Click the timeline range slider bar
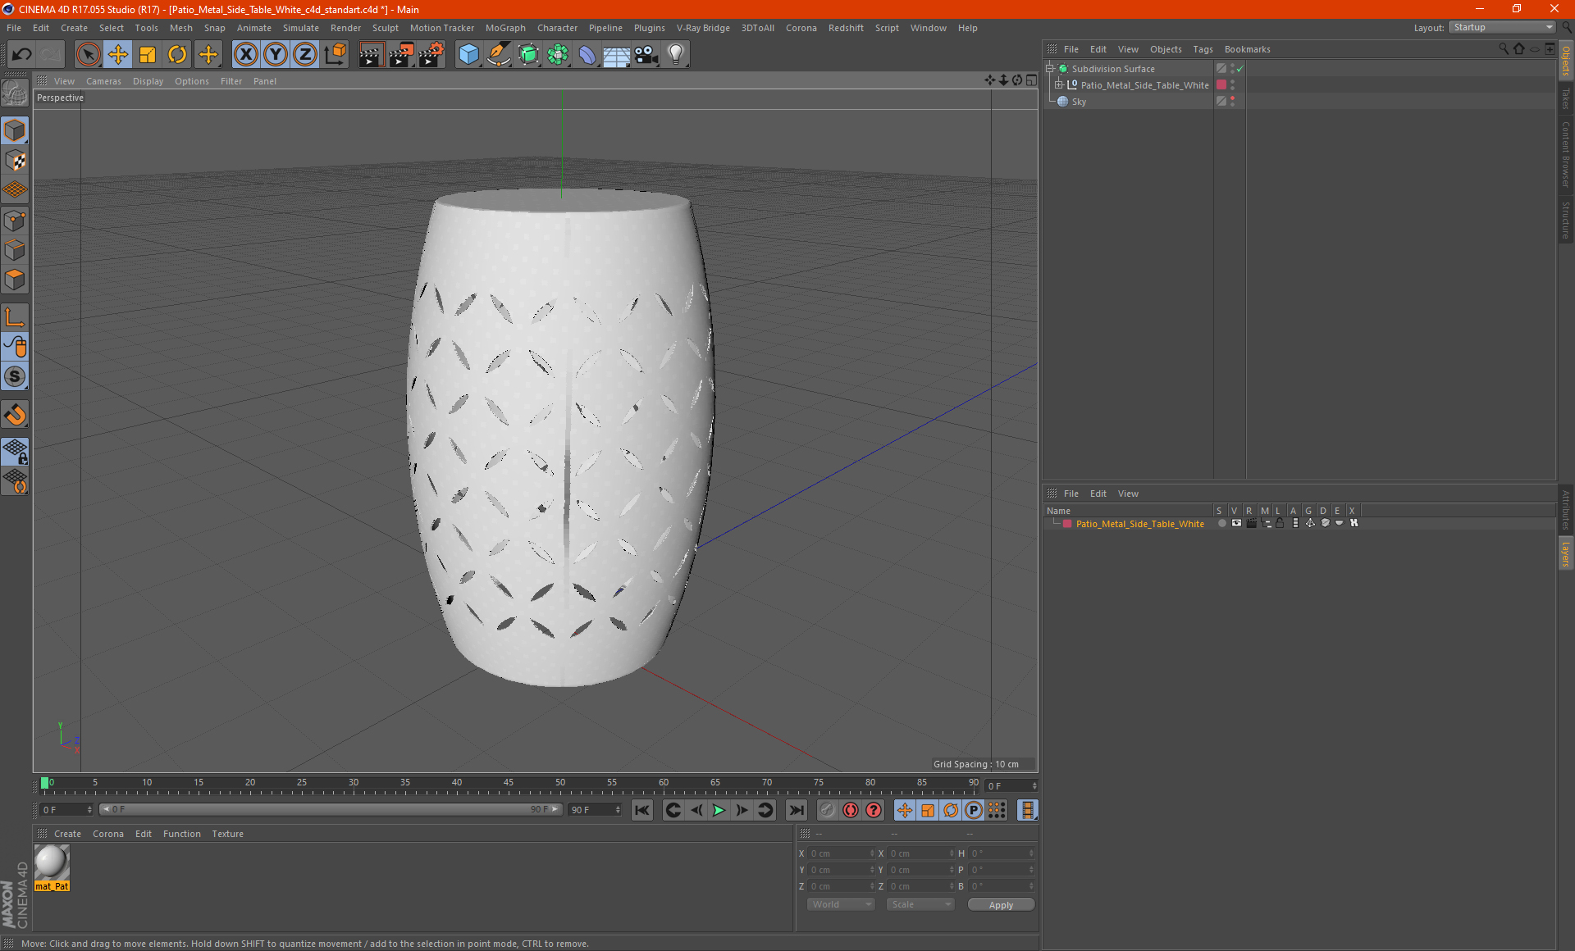This screenshot has width=1575, height=951. (331, 809)
